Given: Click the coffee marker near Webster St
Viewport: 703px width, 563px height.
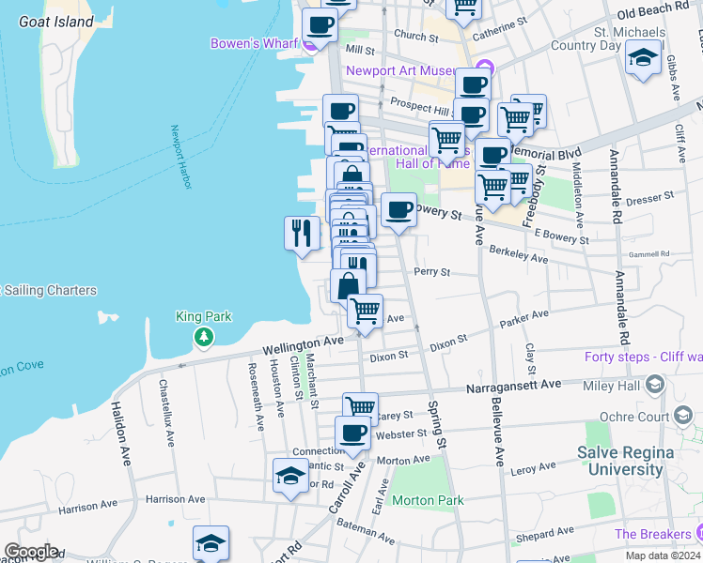Looking at the screenshot, I should click(352, 436).
